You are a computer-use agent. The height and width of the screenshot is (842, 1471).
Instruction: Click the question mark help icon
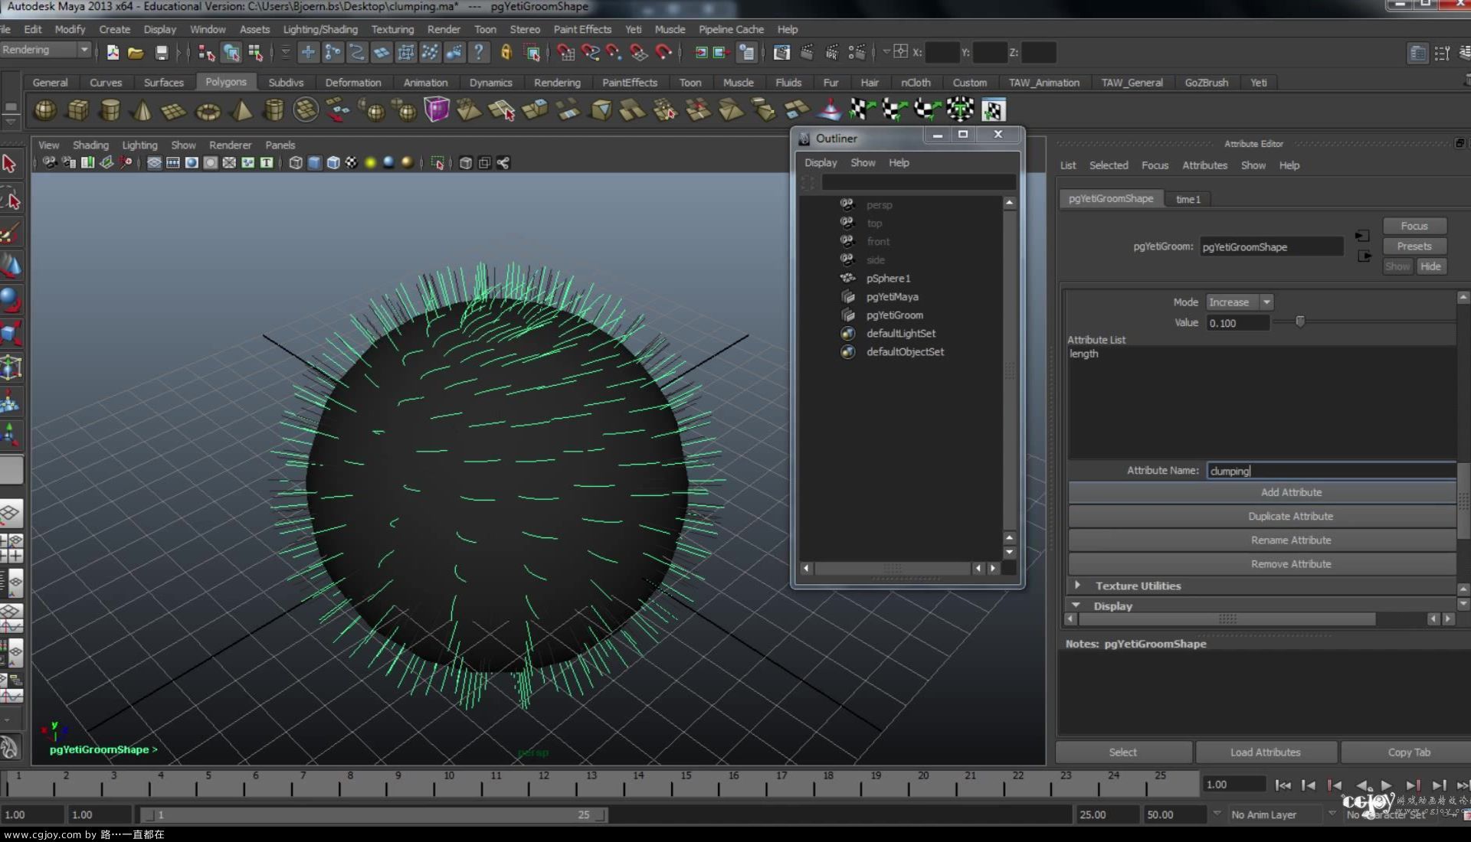pyautogui.click(x=479, y=52)
